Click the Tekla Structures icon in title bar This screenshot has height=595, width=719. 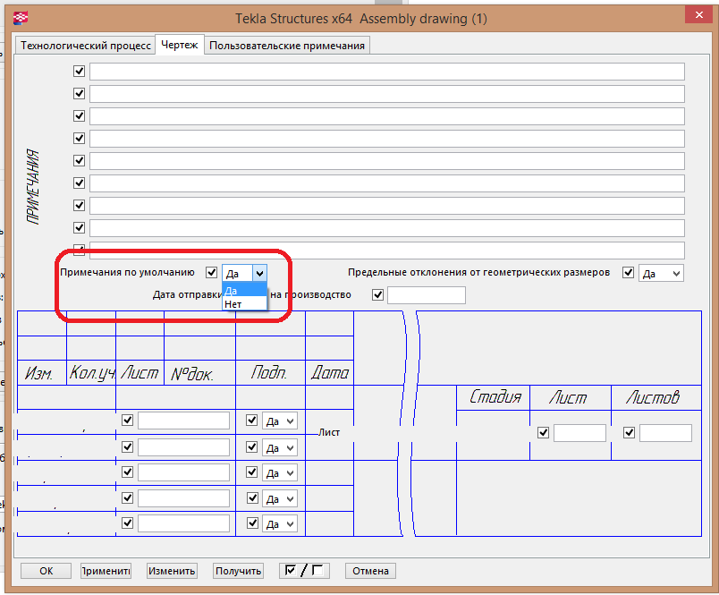click(20, 17)
